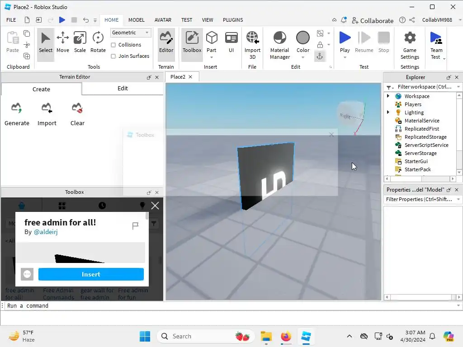Screen dimensions: 463x347
Task: Enable the Collisions checkbox
Action: point(113,45)
